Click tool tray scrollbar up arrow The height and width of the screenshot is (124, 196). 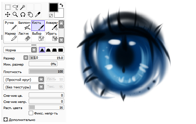61,23
